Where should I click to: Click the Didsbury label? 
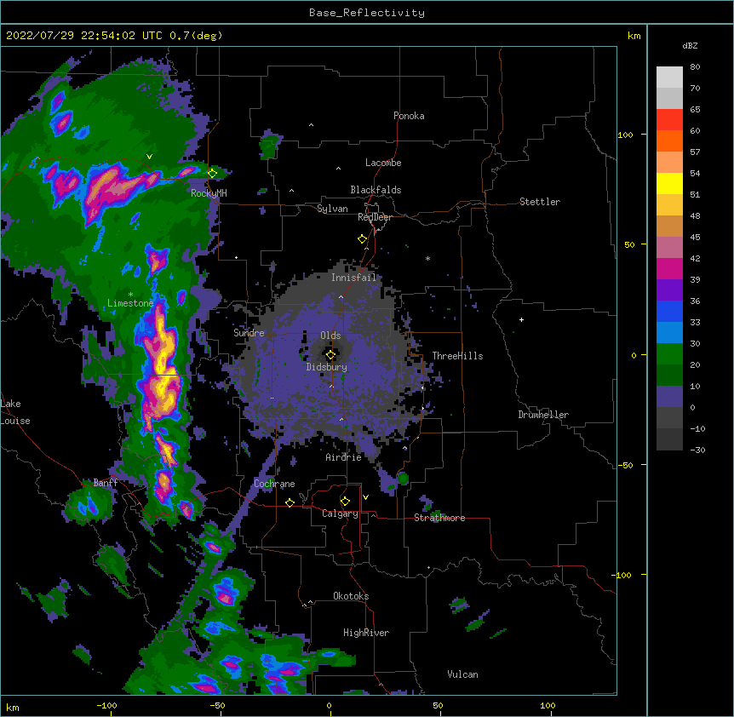(x=326, y=367)
